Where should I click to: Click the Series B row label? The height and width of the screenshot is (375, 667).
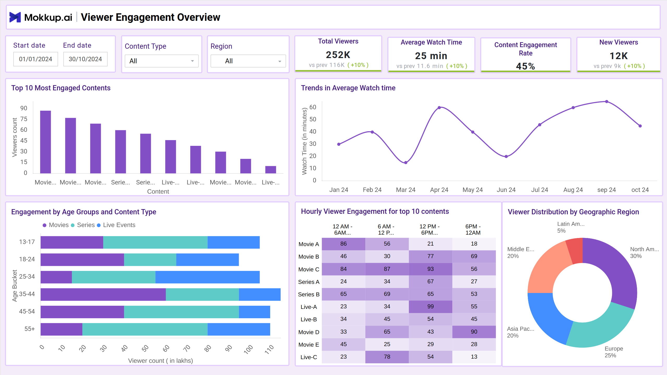point(309,294)
